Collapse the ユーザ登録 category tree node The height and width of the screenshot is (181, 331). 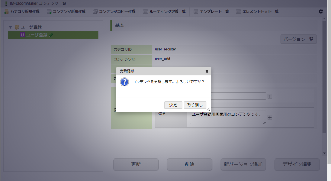pyautogui.click(x=10, y=27)
